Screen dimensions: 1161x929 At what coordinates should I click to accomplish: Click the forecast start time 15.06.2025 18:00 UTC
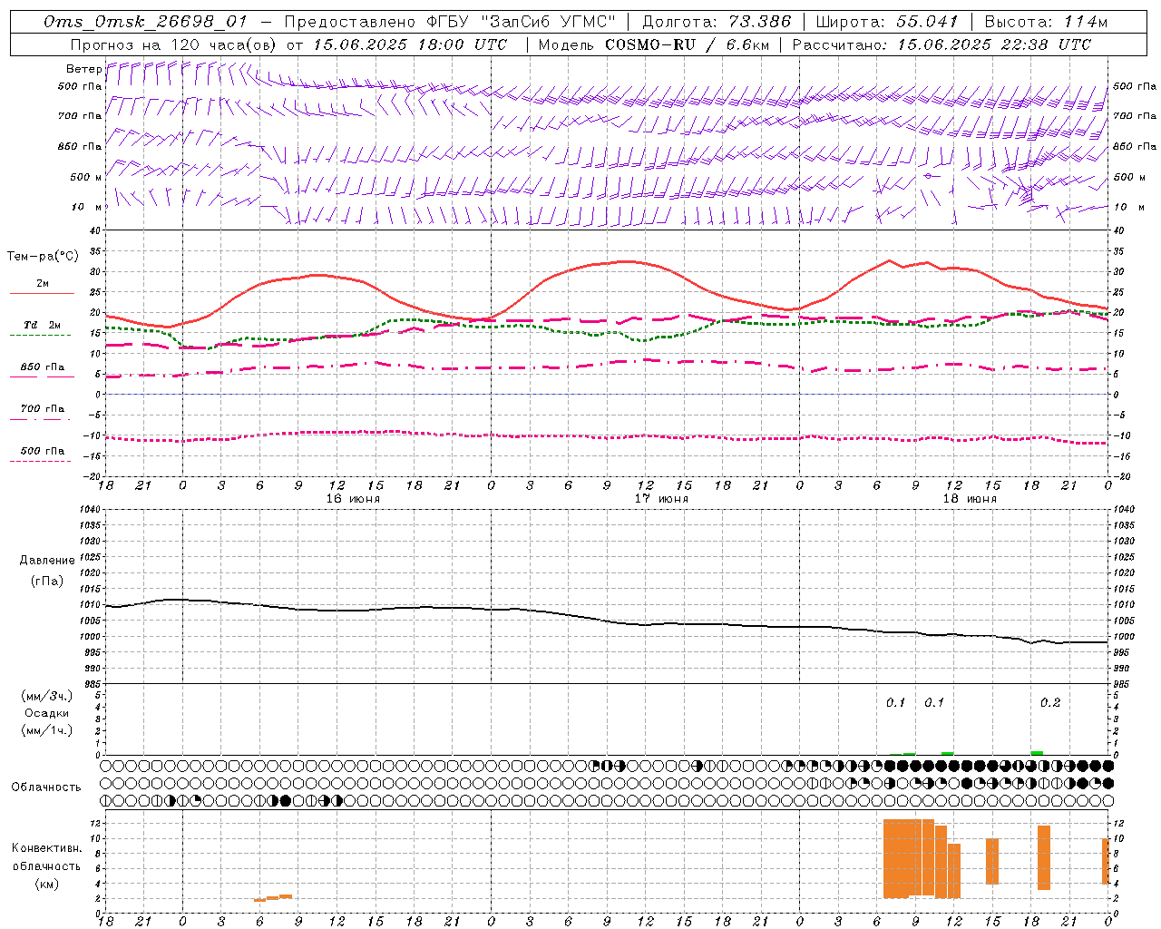[x=410, y=44]
